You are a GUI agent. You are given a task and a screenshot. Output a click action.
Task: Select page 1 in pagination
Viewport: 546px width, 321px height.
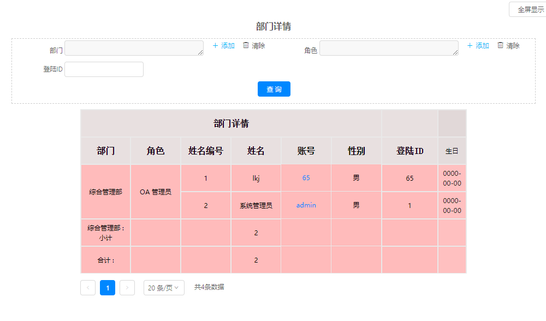(x=108, y=288)
